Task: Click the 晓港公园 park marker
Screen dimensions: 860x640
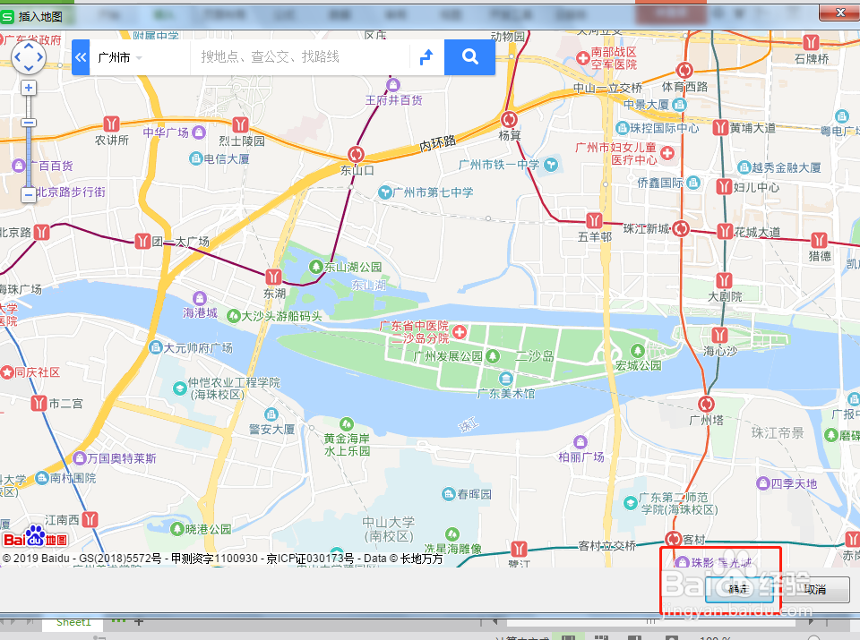Action: [x=176, y=529]
